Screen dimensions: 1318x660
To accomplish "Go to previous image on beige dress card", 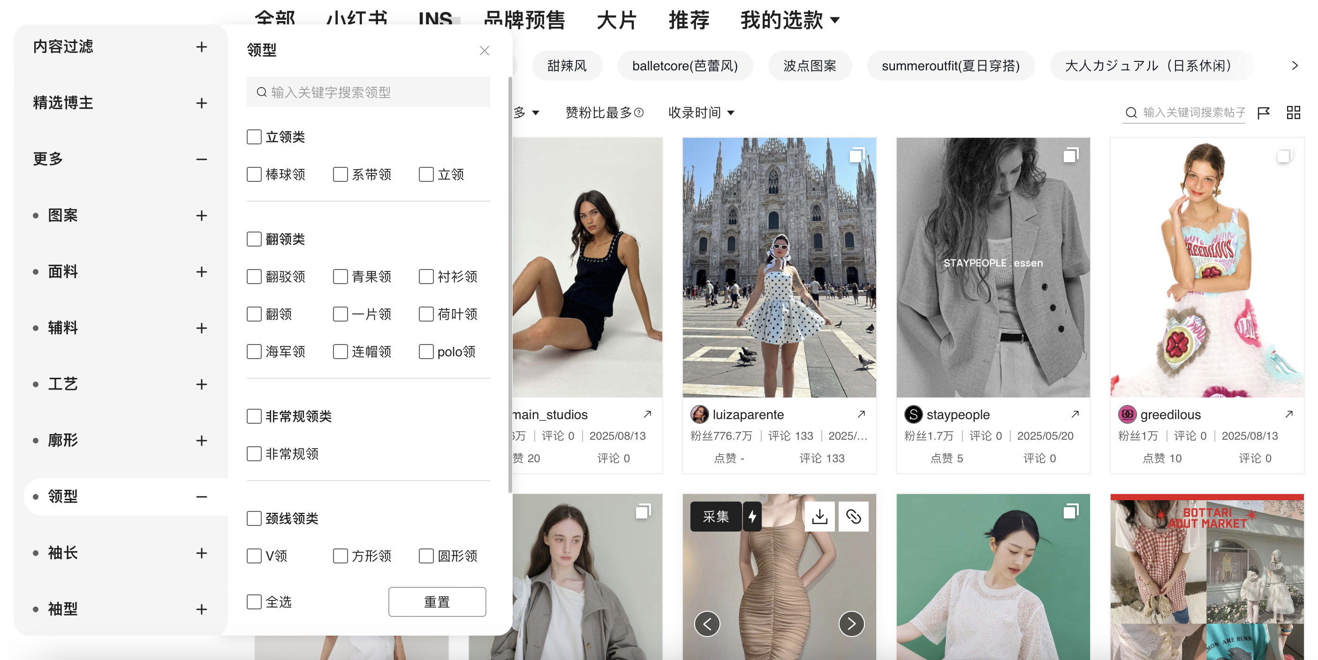I will pos(707,624).
